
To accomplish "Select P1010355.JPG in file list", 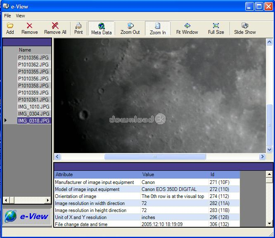I will (34, 71).
